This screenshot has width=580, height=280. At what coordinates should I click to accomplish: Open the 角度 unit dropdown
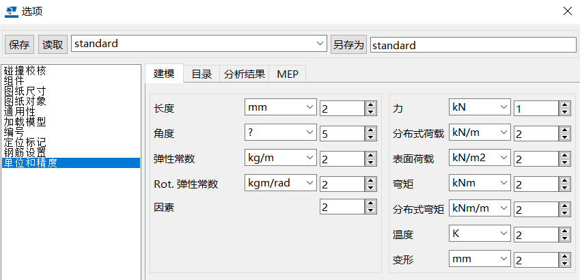281,132
